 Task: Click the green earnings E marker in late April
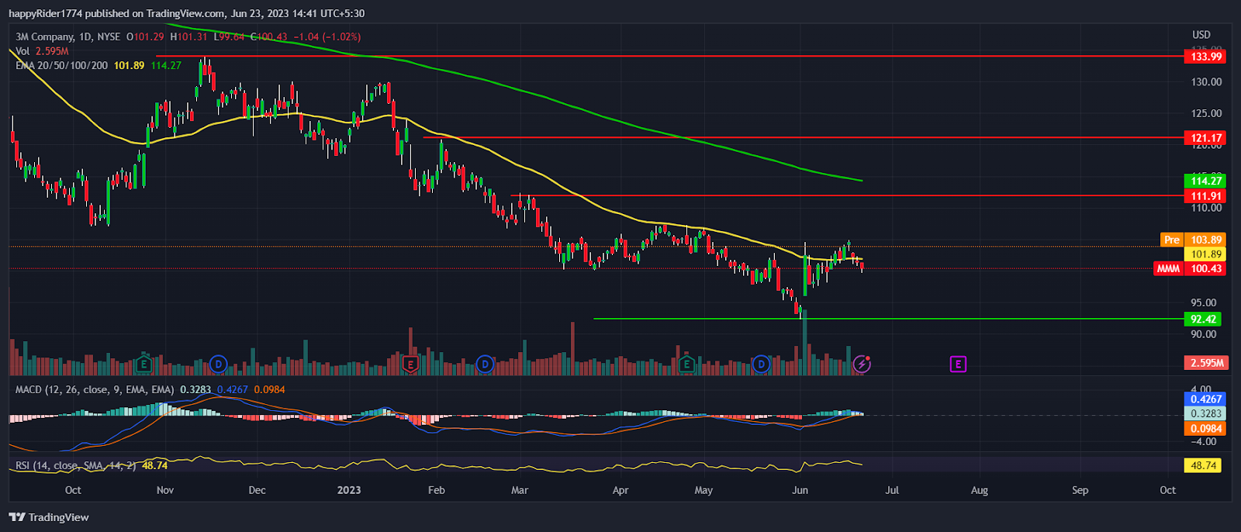(686, 364)
